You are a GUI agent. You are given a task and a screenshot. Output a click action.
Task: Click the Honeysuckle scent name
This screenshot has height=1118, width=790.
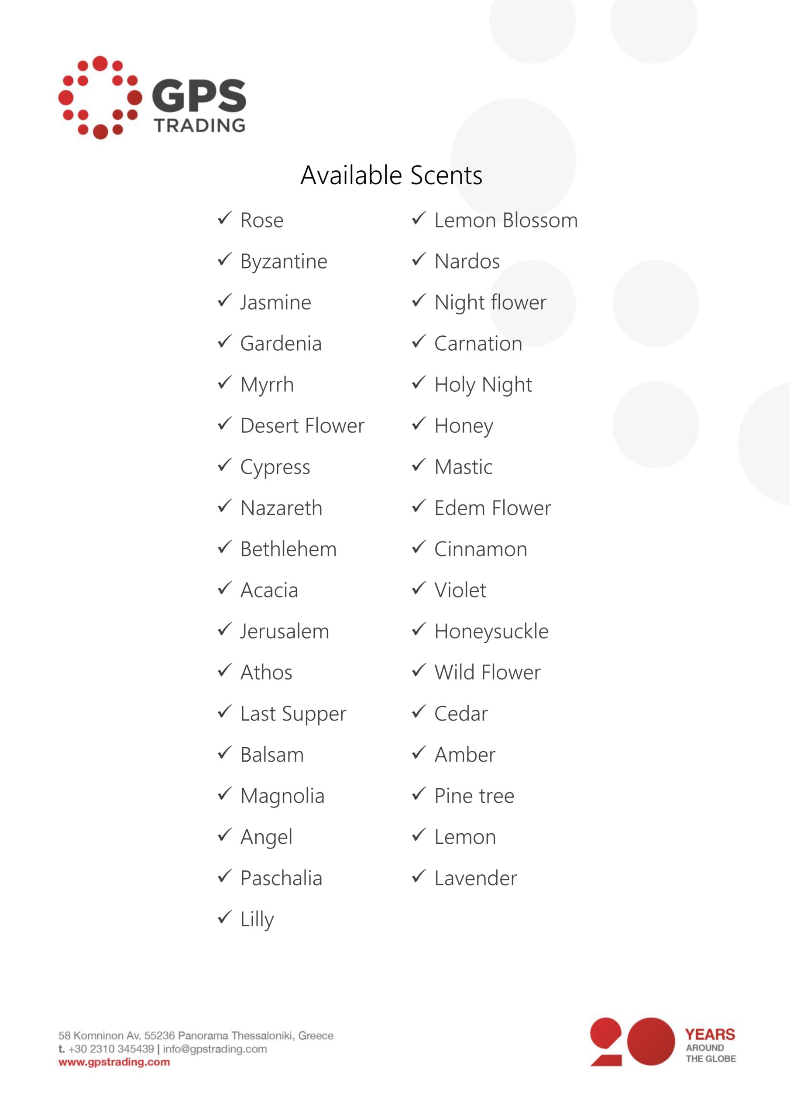[x=491, y=632]
